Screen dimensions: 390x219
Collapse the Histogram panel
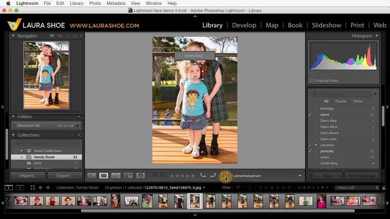click(x=377, y=36)
